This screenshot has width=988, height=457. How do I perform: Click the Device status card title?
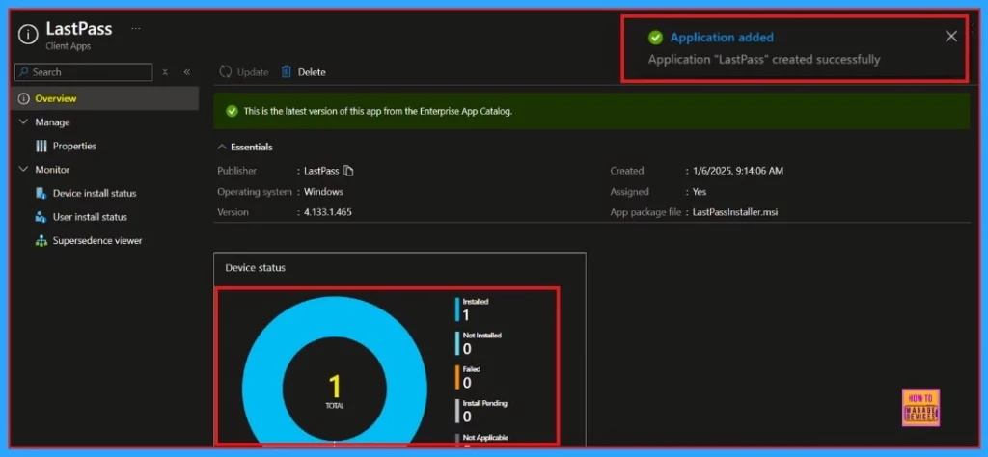tap(255, 267)
